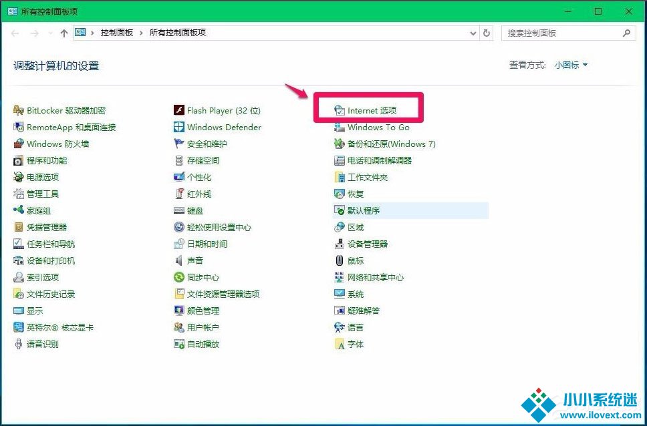Click the 电源选项 icon
Image resolution: width=647 pixels, height=426 pixels.
pyautogui.click(x=19, y=178)
